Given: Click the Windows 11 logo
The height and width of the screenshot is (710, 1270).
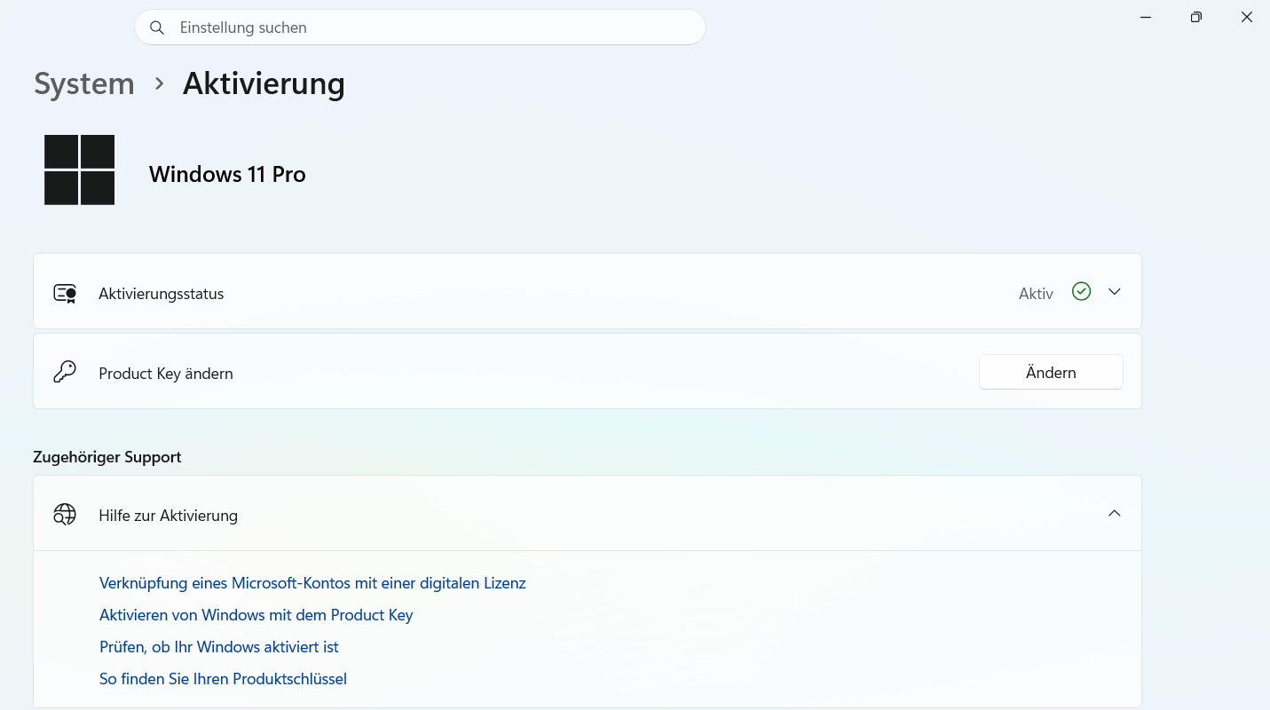Looking at the screenshot, I should click(x=80, y=170).
